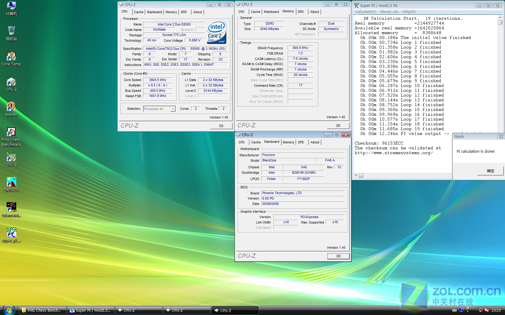
Task: Click 确定 in the Finish dialog
Action: coord(491,171)
